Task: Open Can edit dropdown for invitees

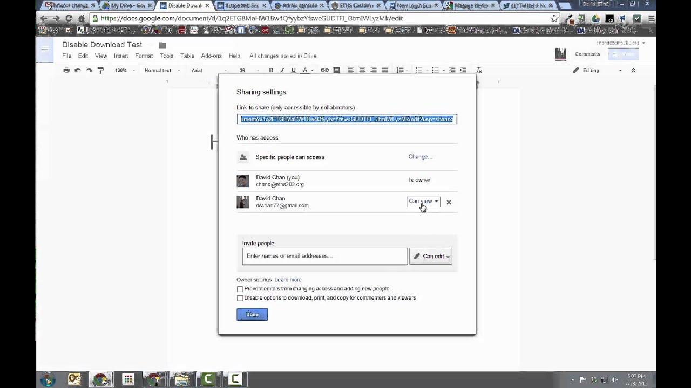Action: [x=431, y=257]
